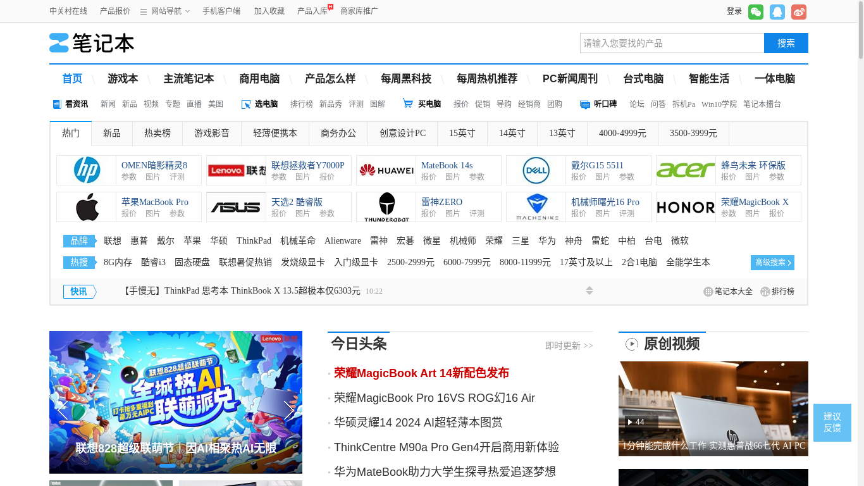Open the 游戏本 navigation menu item
Image resolution: width=864 pixels, height=486 pixels.
click(x=123, y=79)
